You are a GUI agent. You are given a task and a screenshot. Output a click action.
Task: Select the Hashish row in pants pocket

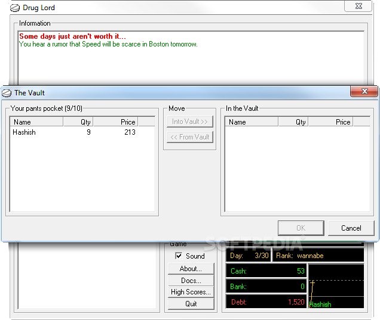click(x=82, y=132)
